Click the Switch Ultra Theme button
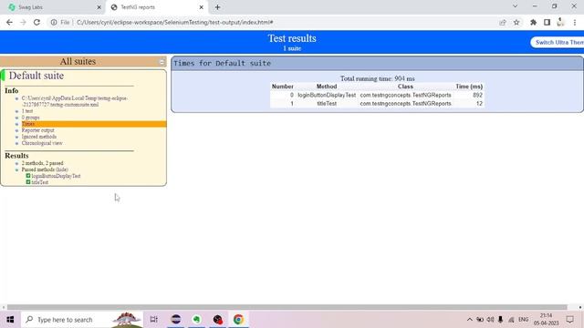This screenshot has width=584, height=328. point(558,43)
